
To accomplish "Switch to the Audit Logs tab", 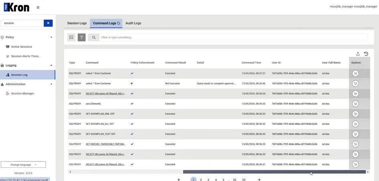I will click(133, 23).
